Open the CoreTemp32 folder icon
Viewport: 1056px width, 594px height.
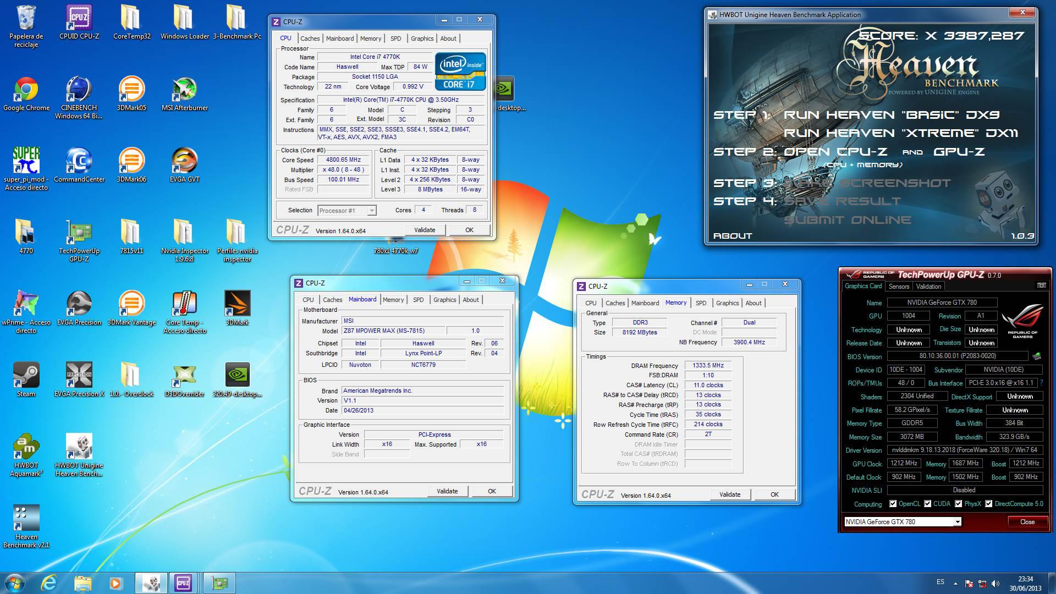(x=131, y=23)
